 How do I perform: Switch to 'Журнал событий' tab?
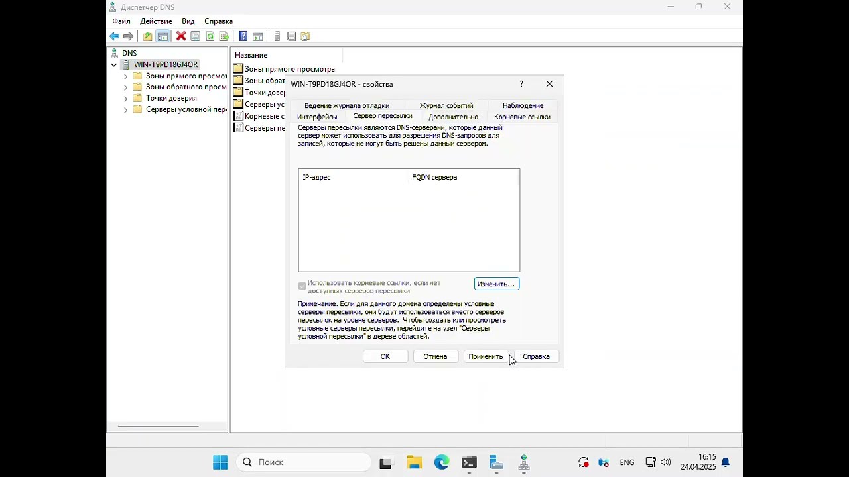point(446,105)
